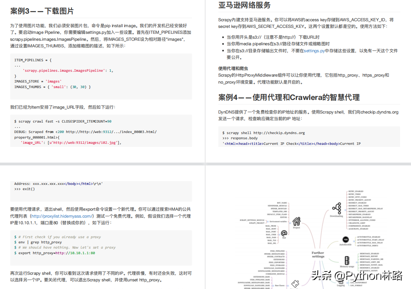This screenshot has width=411, height=289.
Task: Click the '案例3——下载图片' heading
Action: tap(42, 11)
